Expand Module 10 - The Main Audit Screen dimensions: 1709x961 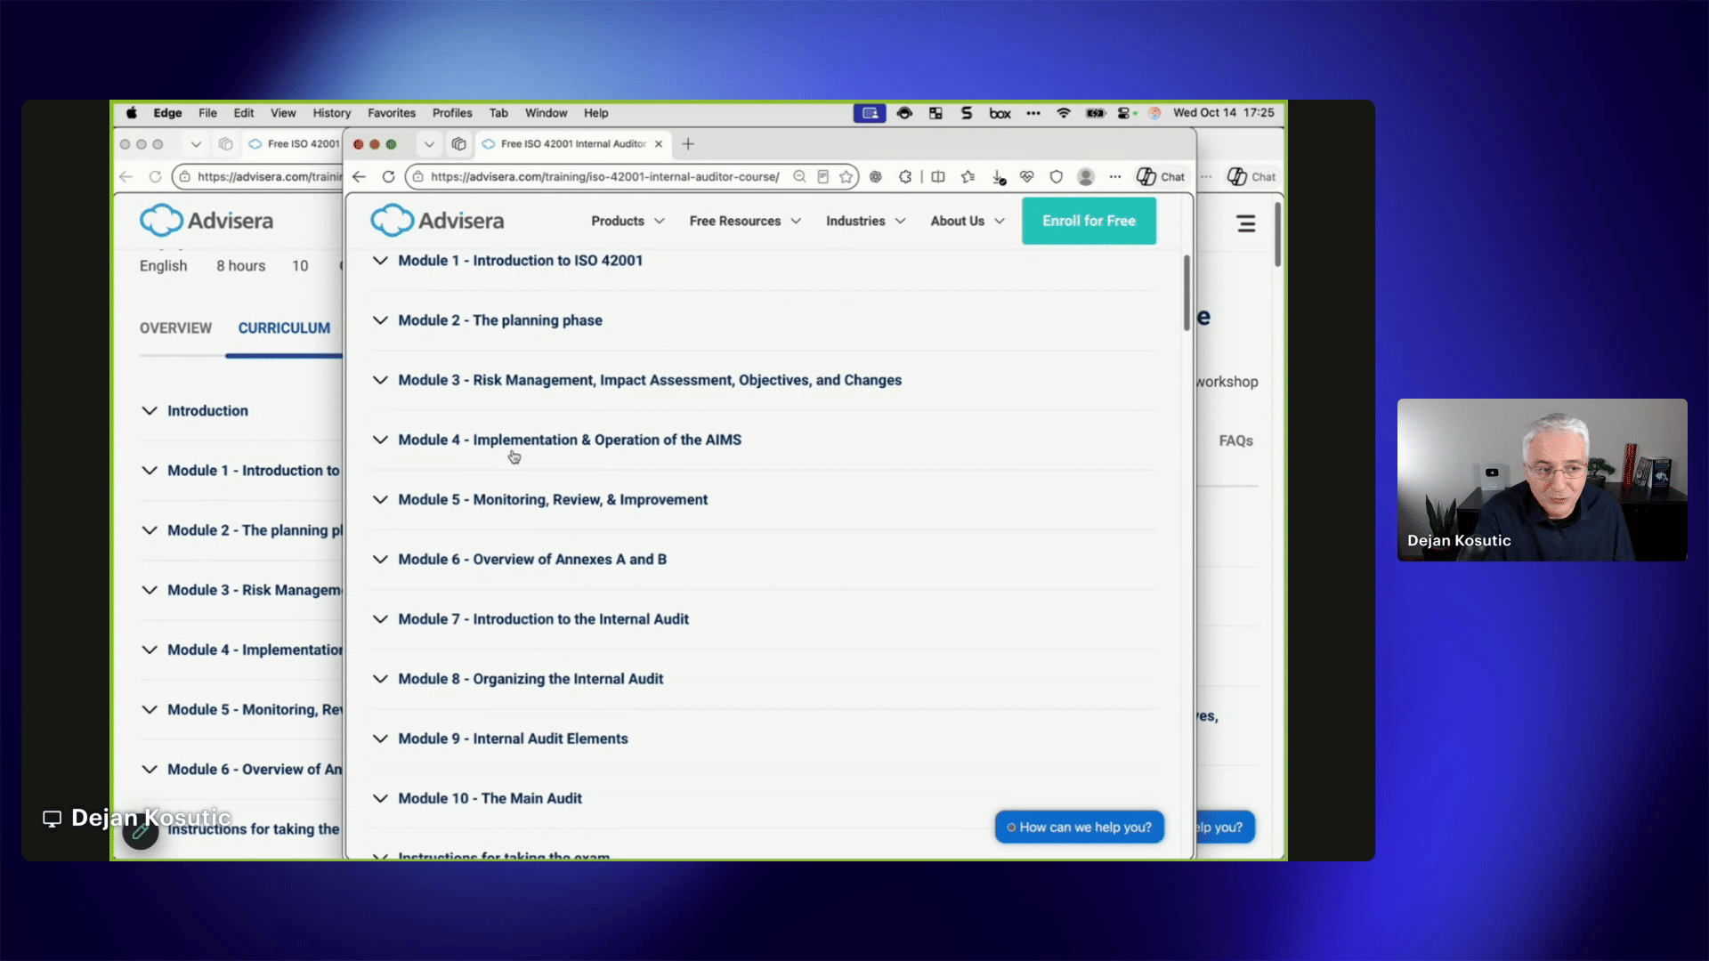764,798
